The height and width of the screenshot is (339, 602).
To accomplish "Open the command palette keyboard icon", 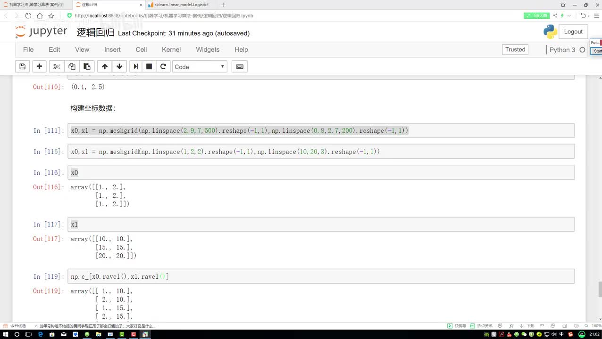I will pyautogui.click(x=240, y=66).
